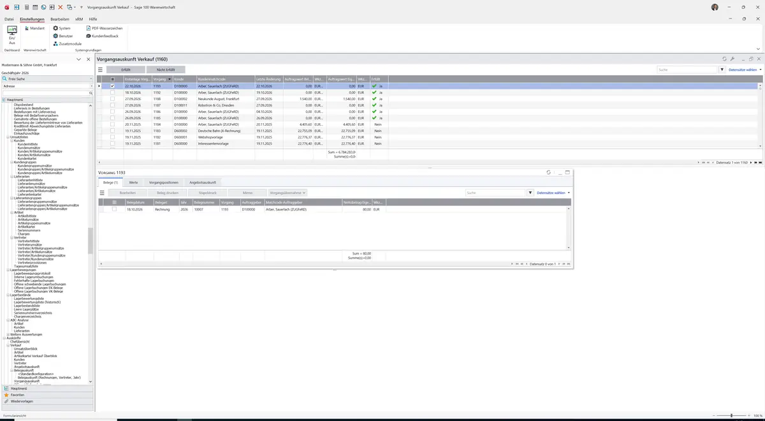Screen dimensions: 765x421
Task: Click the Nicht Erfüllt filter button
Action: coord(166,70)
